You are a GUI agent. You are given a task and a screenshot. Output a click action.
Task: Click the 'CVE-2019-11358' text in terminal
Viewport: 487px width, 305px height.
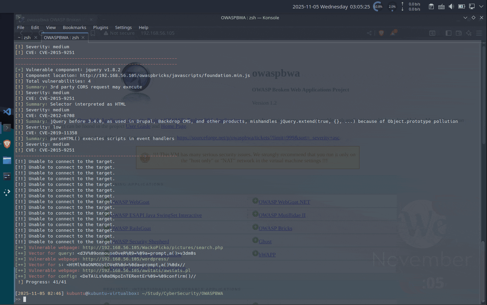[x=58, y=133]
